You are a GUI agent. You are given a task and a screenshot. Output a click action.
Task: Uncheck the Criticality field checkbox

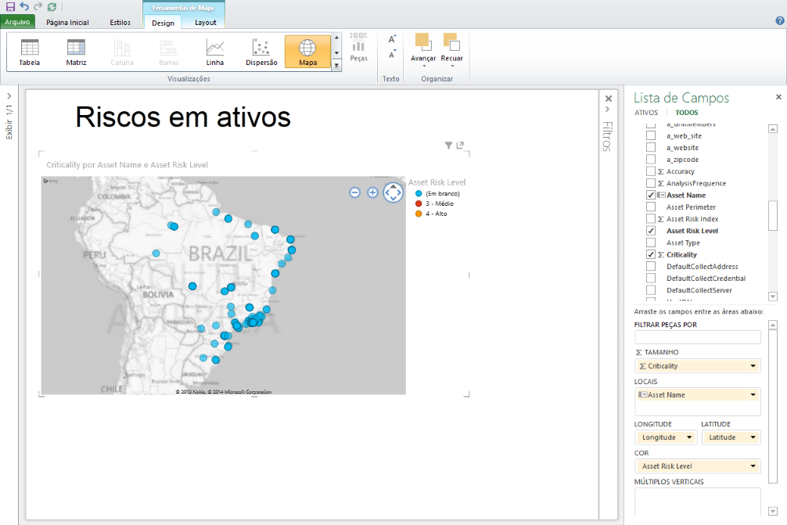coord(651,254)
